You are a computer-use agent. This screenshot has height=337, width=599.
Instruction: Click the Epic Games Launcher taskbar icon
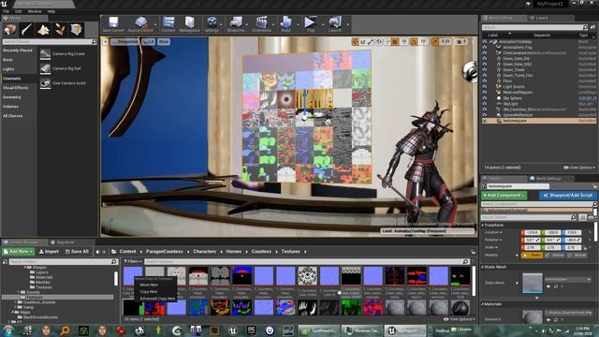(x=251, y=330)
